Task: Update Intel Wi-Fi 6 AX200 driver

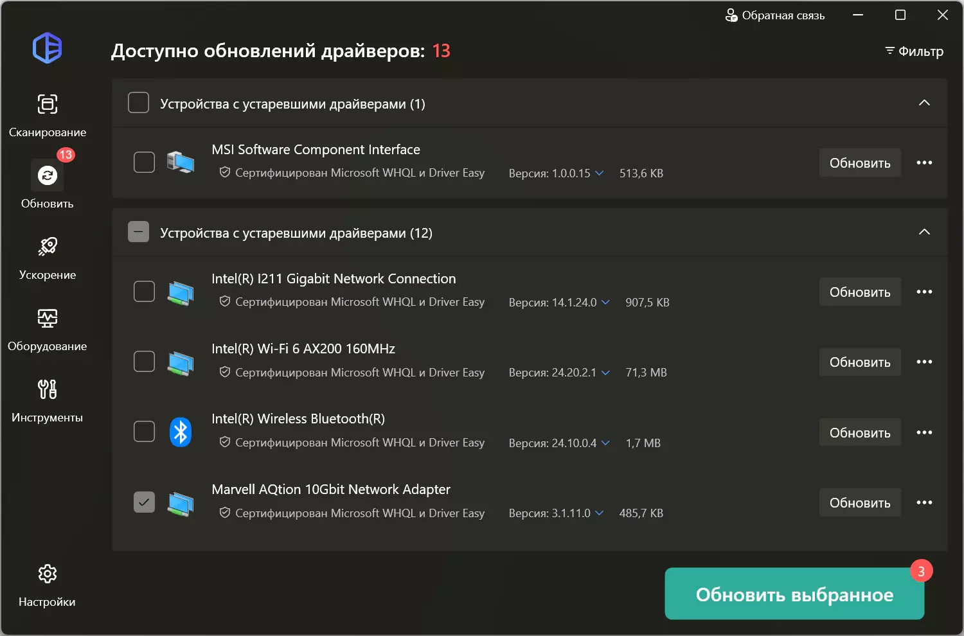Action: pos(860,362)
